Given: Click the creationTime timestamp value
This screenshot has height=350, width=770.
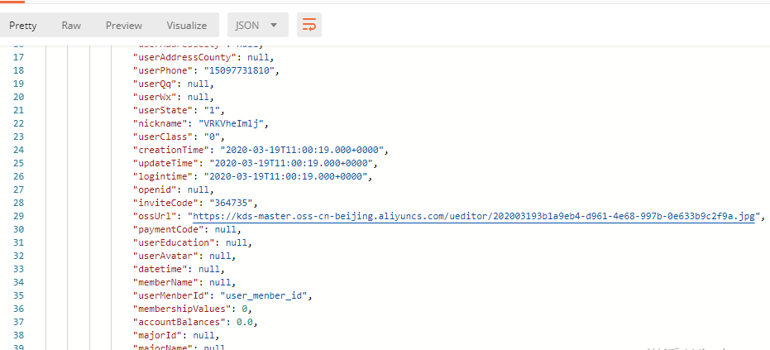Looking at the screenshot, I should tap(303, 150).
